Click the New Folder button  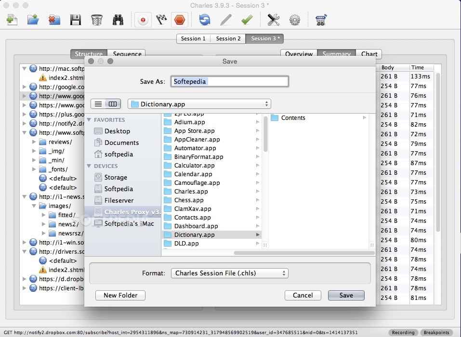coord(120,295)
